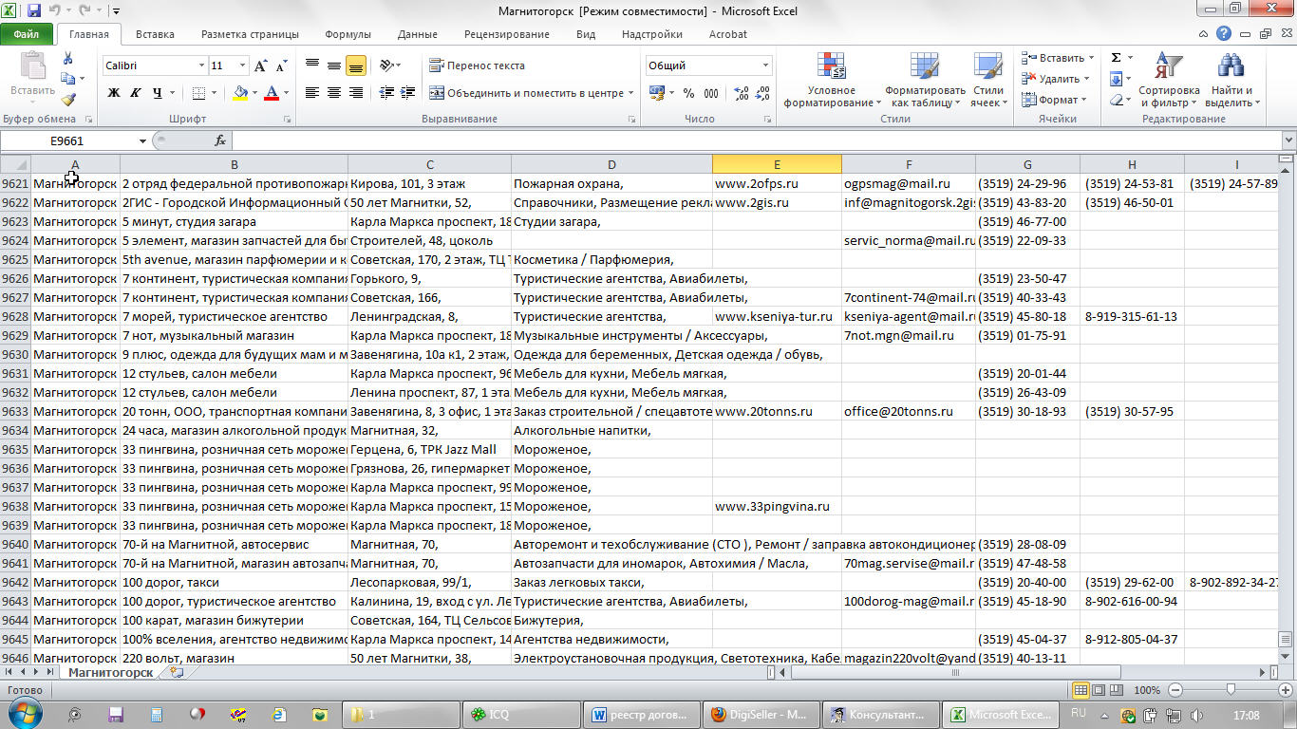The width and height of the screenshot is (1297, 729).
Task: Click Формат in the Ячейки group
Action: (x=1052, y=100)
